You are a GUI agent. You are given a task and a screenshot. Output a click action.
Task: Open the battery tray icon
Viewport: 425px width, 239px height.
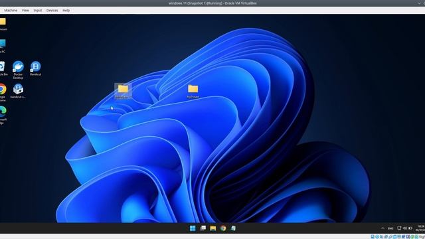click(410, 228)
